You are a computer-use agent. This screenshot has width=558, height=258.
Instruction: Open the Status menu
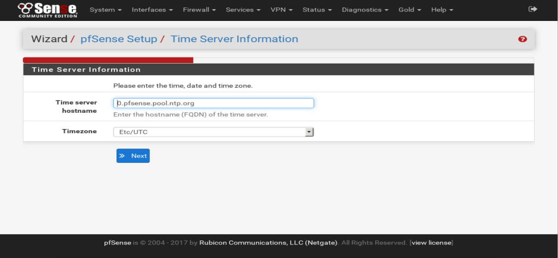pos(317,10)
